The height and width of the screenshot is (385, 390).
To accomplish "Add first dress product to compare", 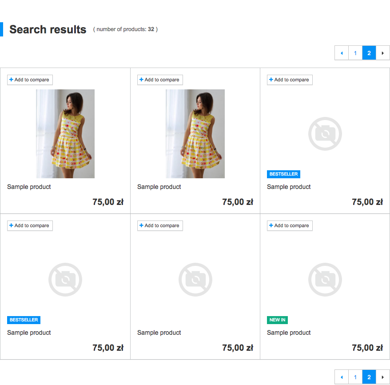I will pos(30,80).
